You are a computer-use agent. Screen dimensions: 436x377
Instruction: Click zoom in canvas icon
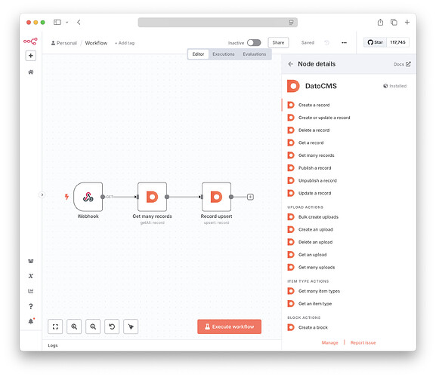(74, 326)
